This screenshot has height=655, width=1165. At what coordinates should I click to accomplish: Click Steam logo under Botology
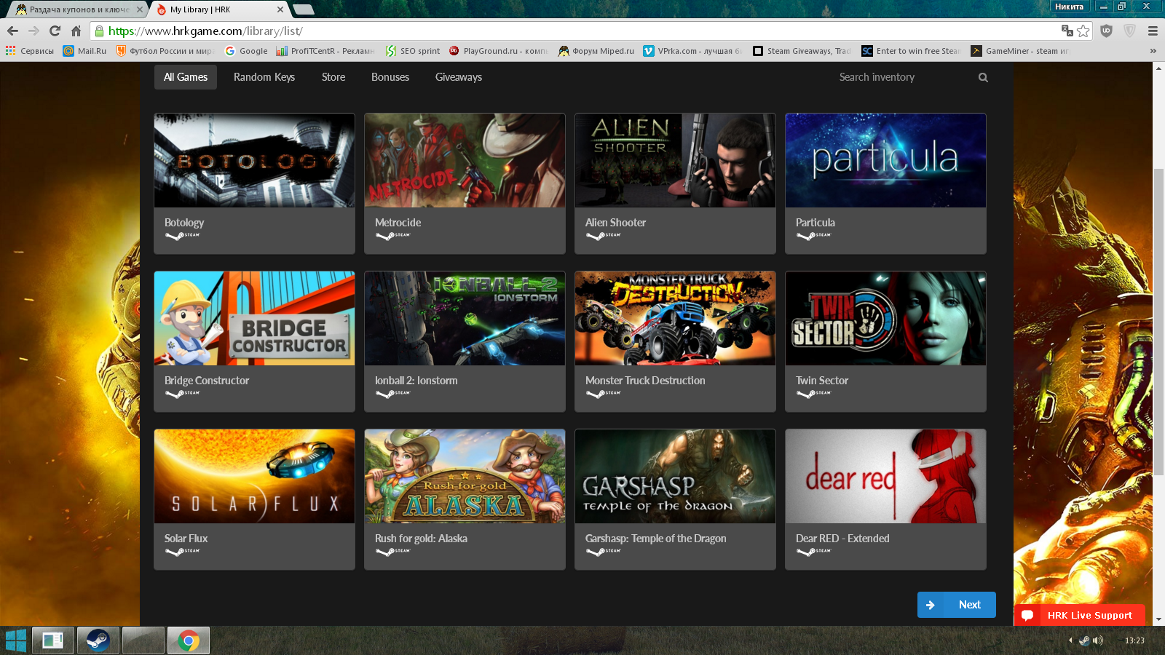pos(182,235)
